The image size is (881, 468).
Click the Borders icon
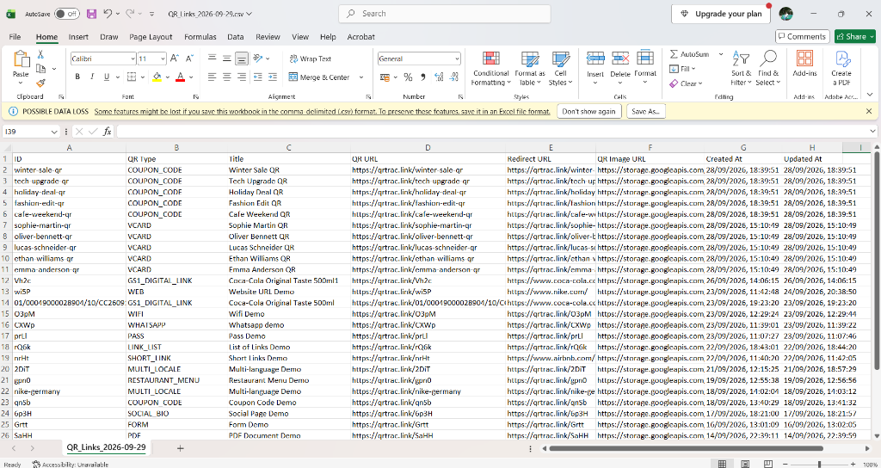point(131,77)
